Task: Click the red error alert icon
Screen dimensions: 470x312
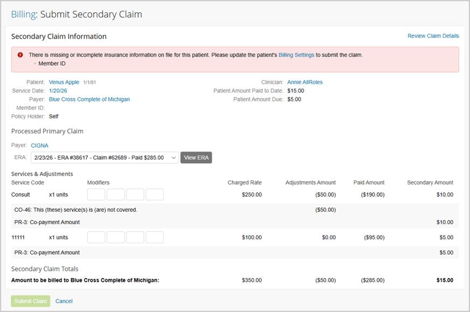Action: click(20, 54)
